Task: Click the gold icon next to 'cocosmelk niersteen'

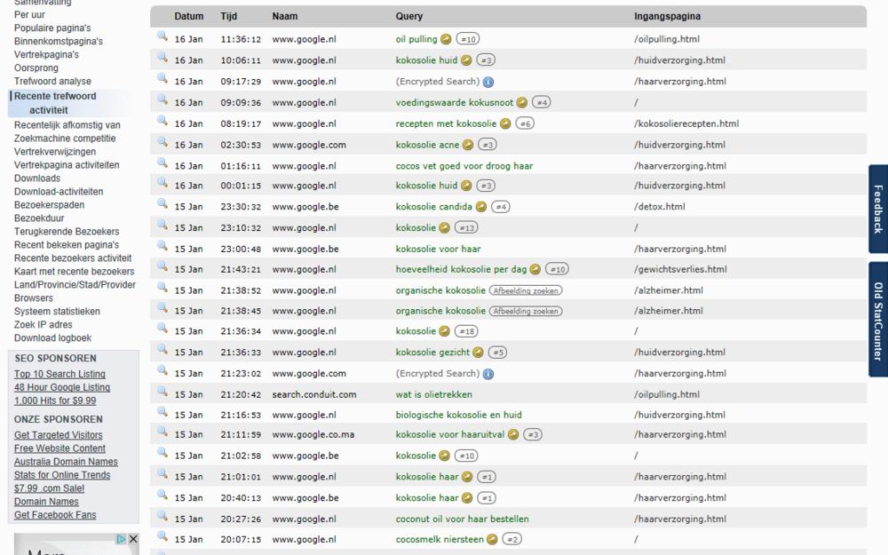Action: point(492,540)
